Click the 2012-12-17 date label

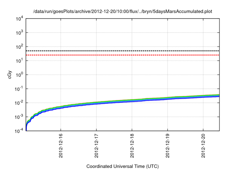[96, 146]
